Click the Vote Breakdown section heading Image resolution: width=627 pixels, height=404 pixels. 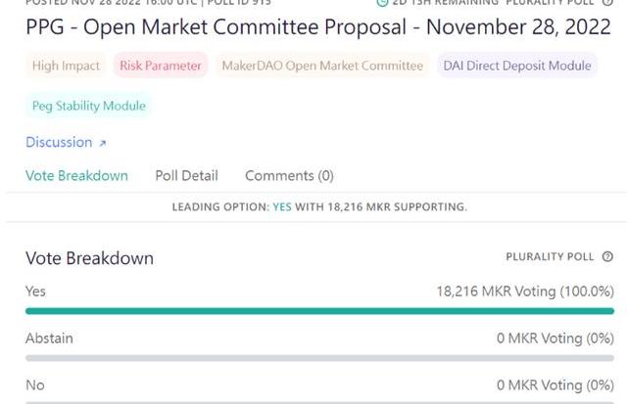coord(89,258)
